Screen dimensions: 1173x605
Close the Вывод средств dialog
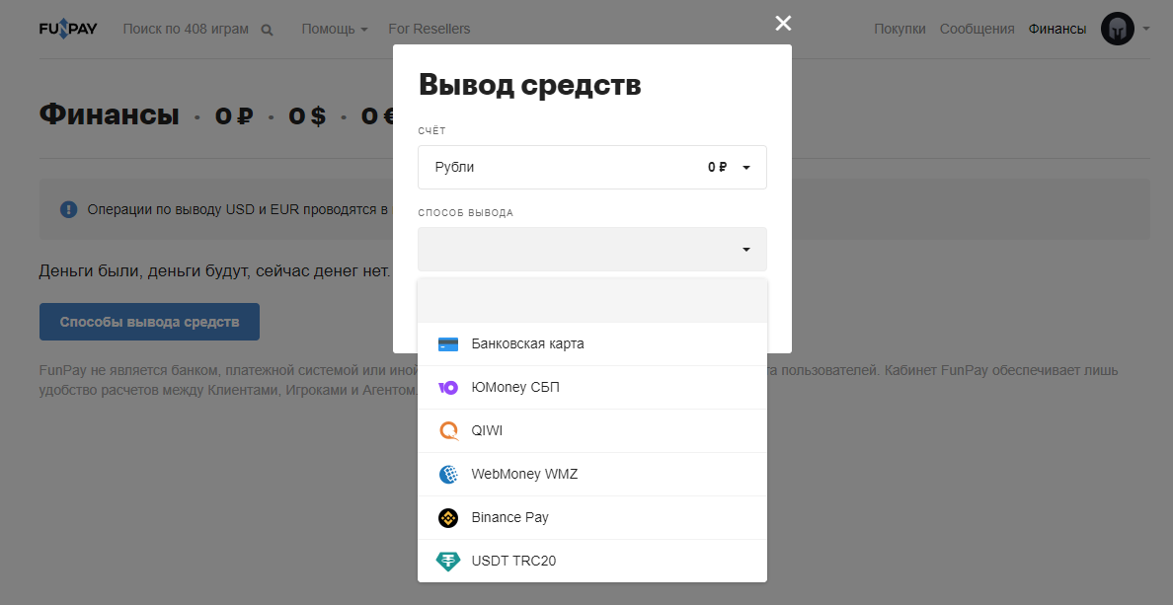click(x=783, y=23)
